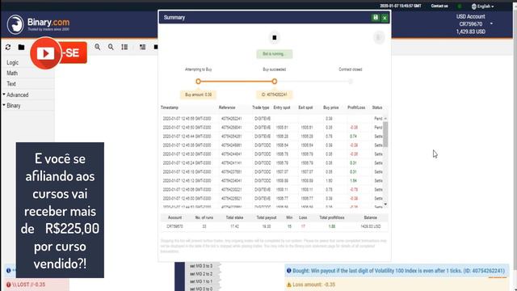Click the Total profit/loss value 1.88
The image size is (517, 291).
tap(332, 226)
